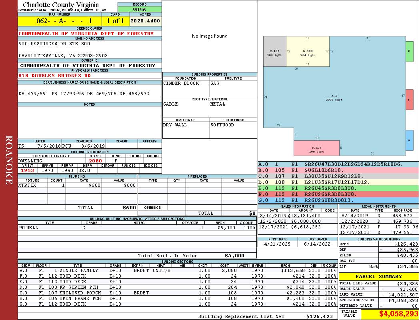Click the ROANOKE vertical side banner
This screenshot has height=320, width=420.
[9, 160]
